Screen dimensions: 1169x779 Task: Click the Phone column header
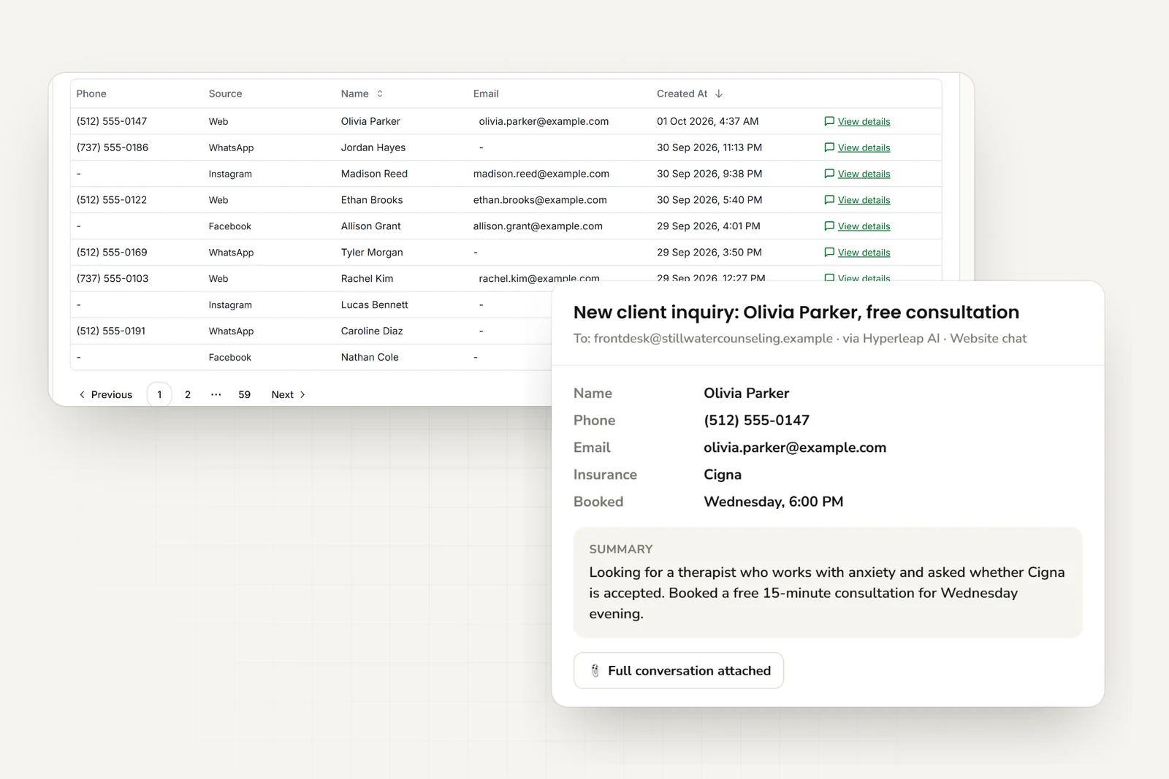tap(91, 93)
